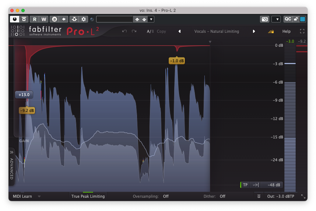Click MIDI Learn
This screenshot has width=316, height=211.
[x=22, y=197]
